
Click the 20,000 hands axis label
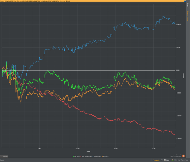click(x=153, y=148)
